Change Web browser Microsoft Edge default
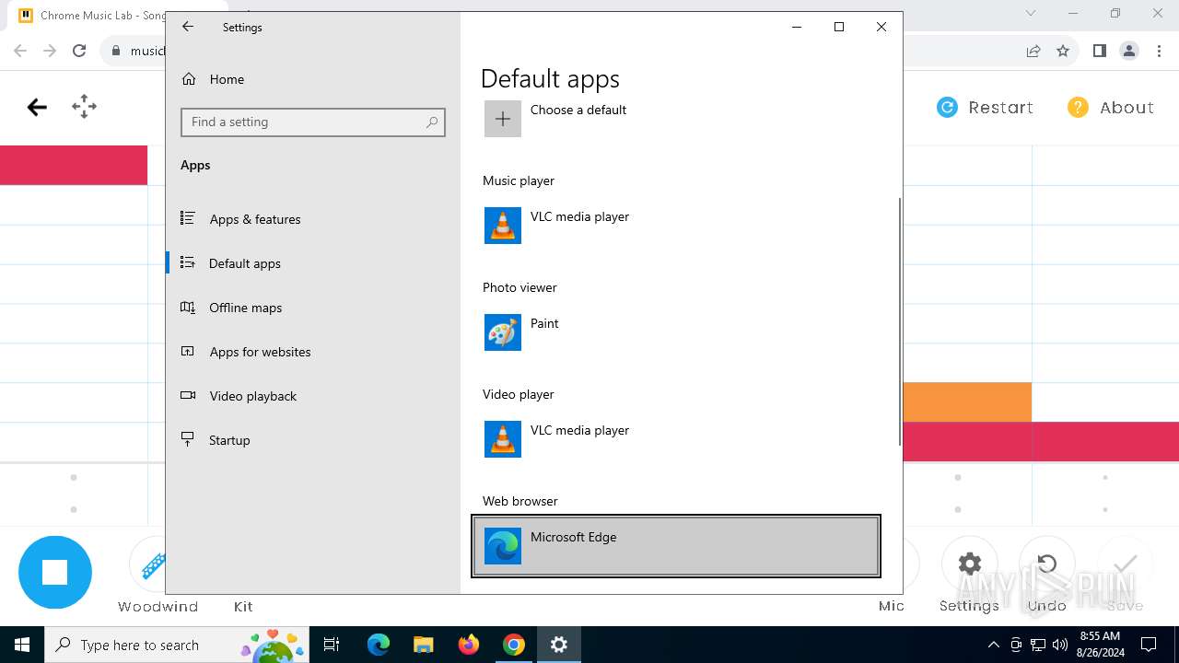The width and height of the screenshot is (1179, 663). coord(676,546)
